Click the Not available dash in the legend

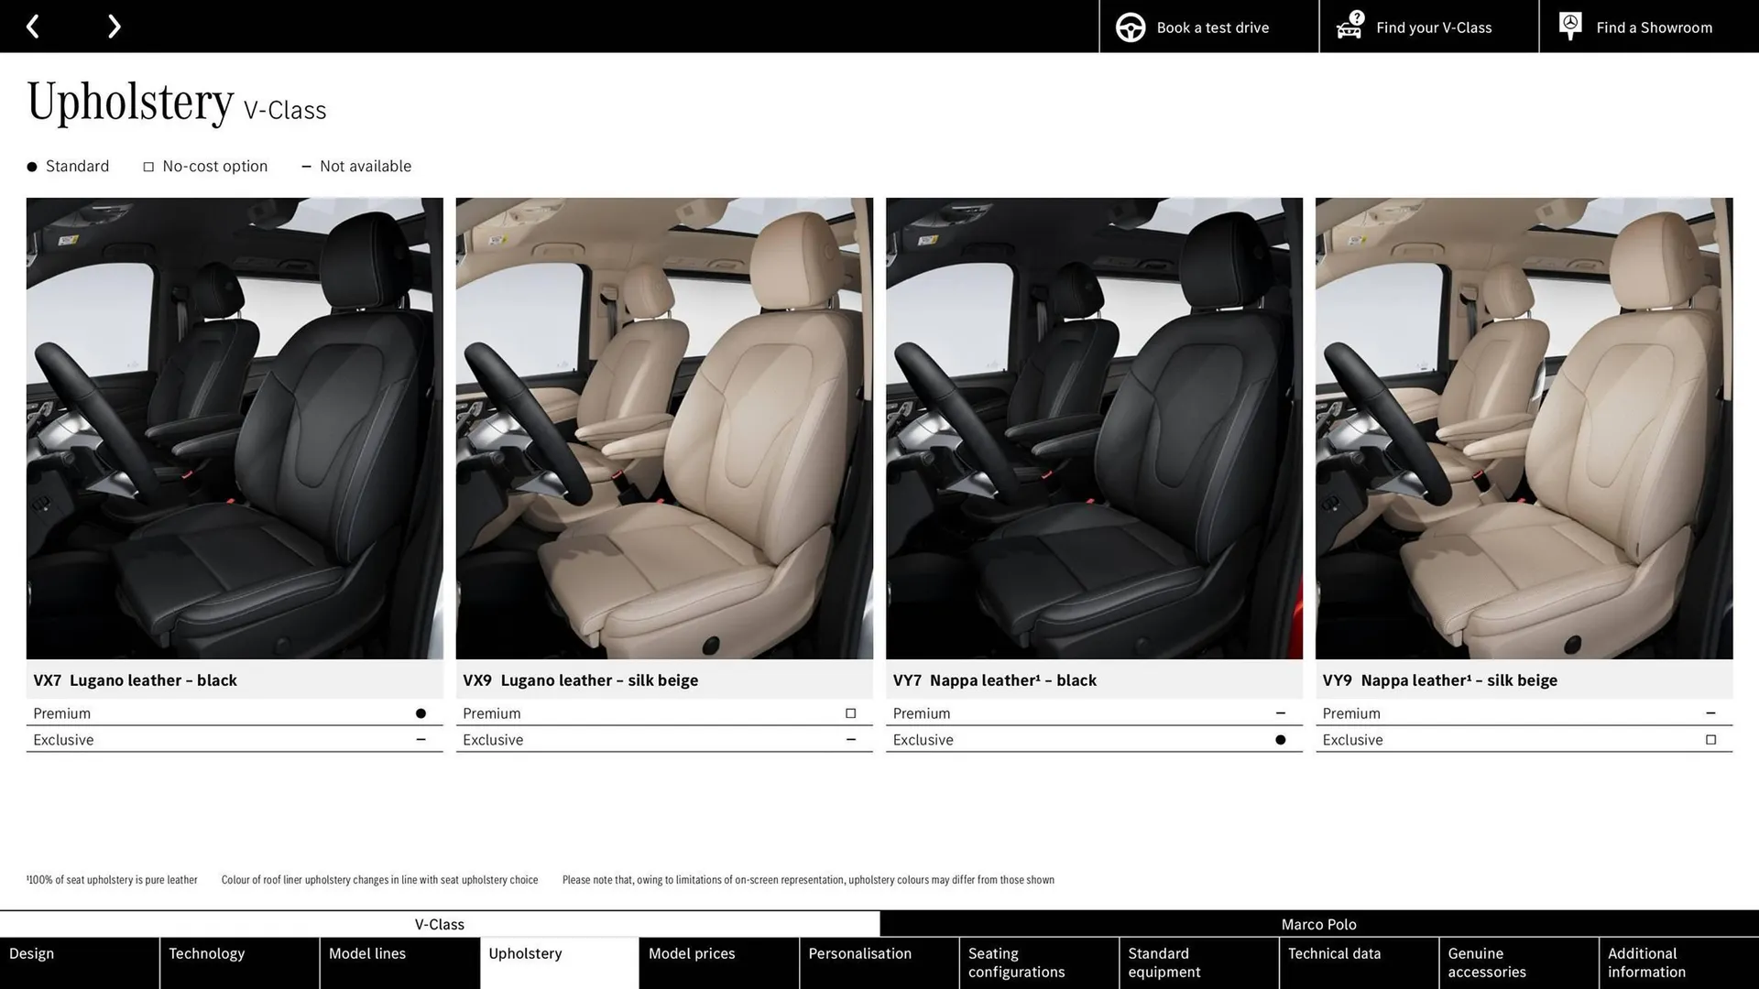tap(306, 166)
